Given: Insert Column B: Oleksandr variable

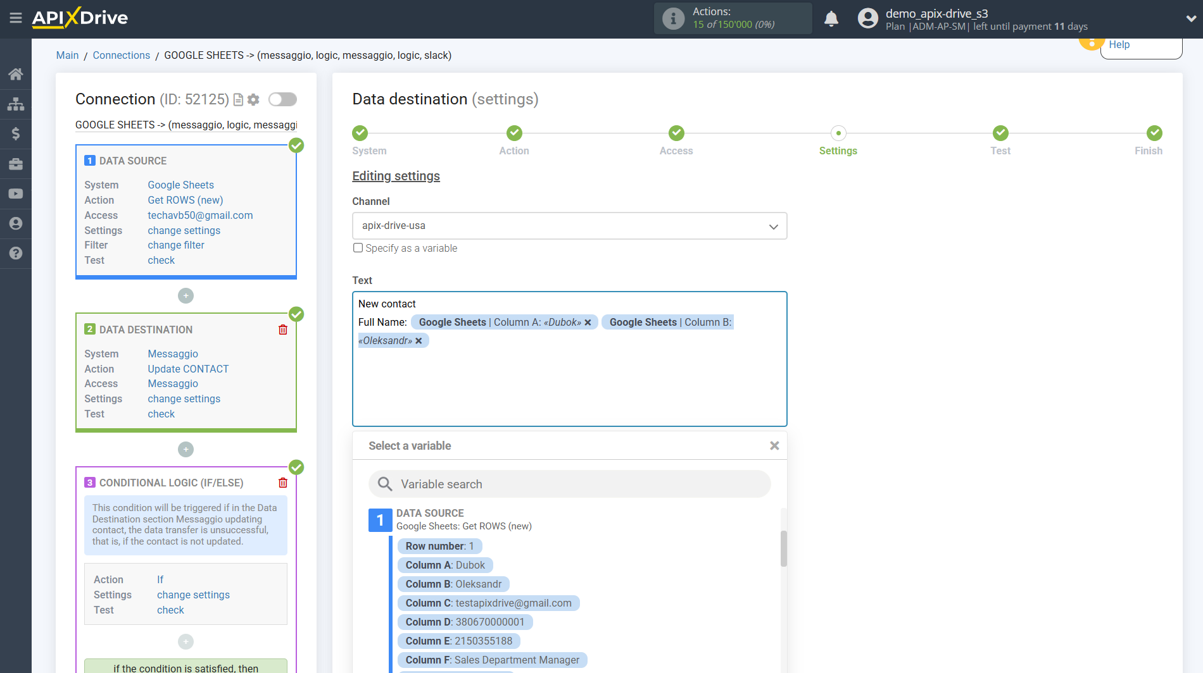Looking at the screenshot, I should point(453,584).
